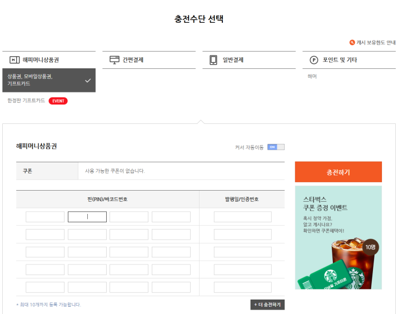Click the 발행일/인증번호 field in row two
The width and height of the screenshot is (413, 314).
coord(242,235)
